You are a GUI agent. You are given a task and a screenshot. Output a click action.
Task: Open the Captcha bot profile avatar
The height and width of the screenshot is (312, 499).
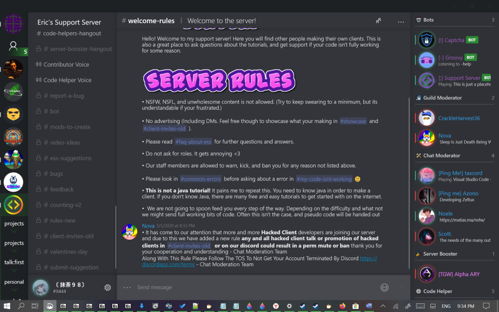tap(426, 40)
